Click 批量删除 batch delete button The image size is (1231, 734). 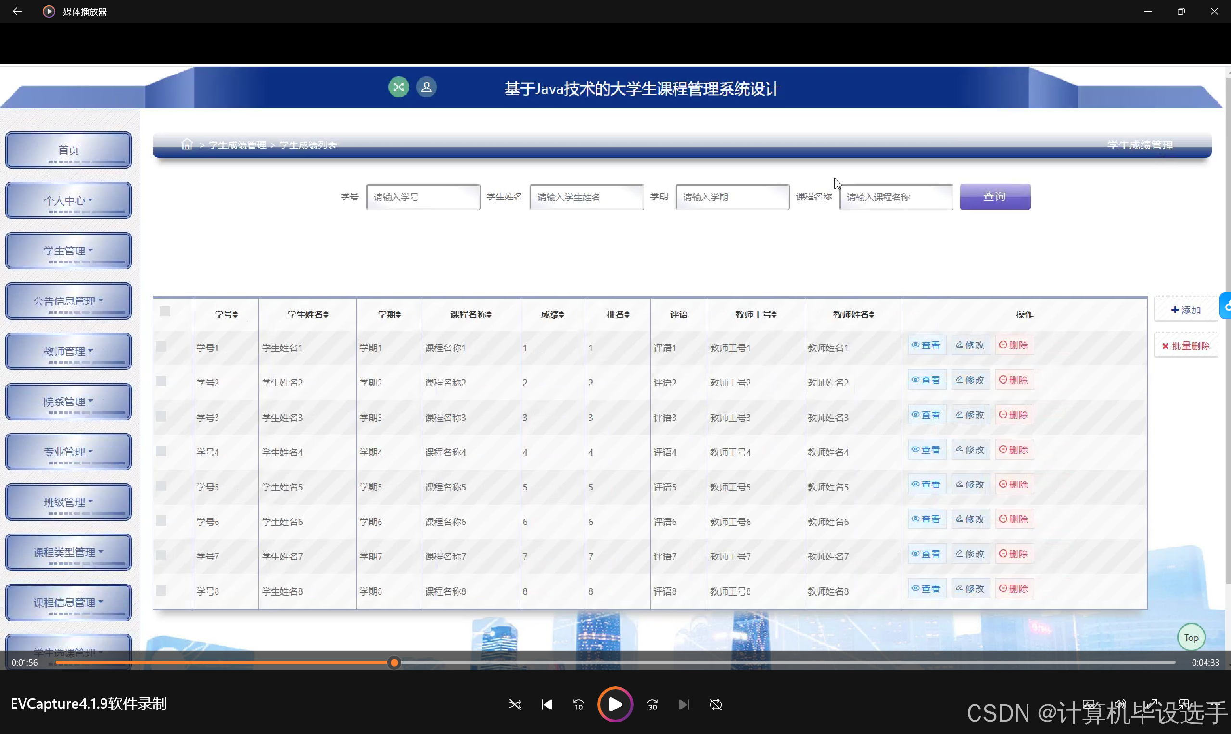pyautogui.click(x=1186, y=346)
